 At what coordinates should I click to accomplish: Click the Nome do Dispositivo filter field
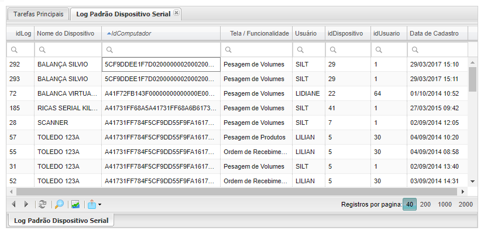click(68, 50)
